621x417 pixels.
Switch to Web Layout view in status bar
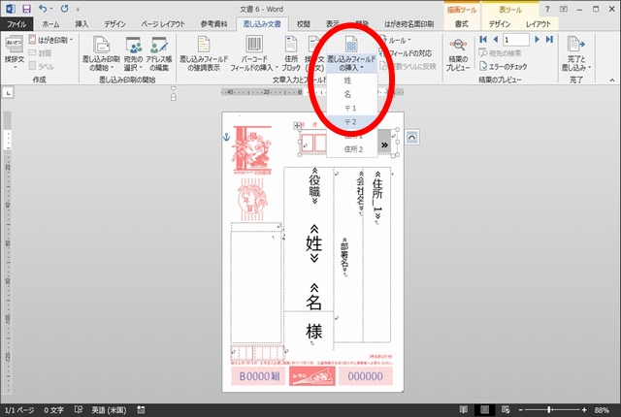506,410
